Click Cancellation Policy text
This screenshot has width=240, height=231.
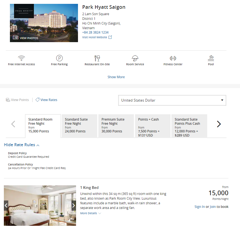20,164
